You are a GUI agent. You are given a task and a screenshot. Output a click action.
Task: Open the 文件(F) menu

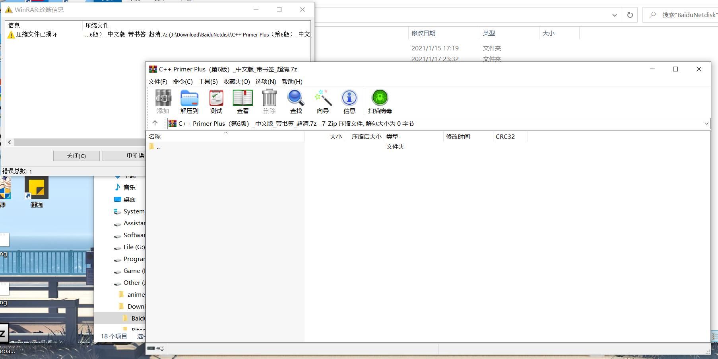pos(157,82)
